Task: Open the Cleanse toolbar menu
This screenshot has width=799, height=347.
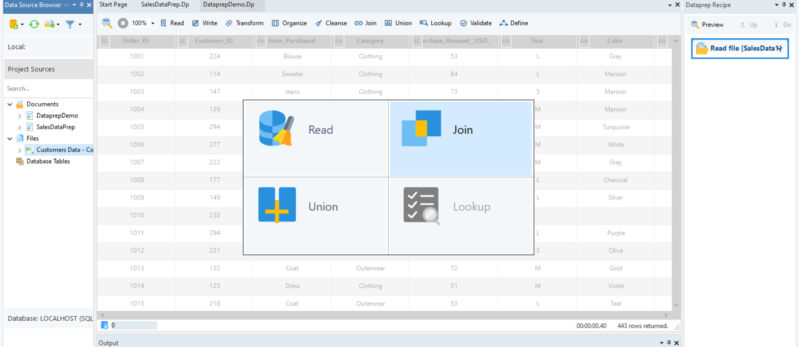Action: tap(331, 23)
